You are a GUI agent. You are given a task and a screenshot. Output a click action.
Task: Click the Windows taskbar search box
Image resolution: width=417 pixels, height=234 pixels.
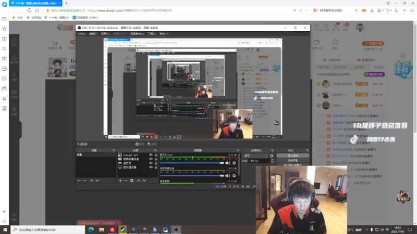(48, 229)
